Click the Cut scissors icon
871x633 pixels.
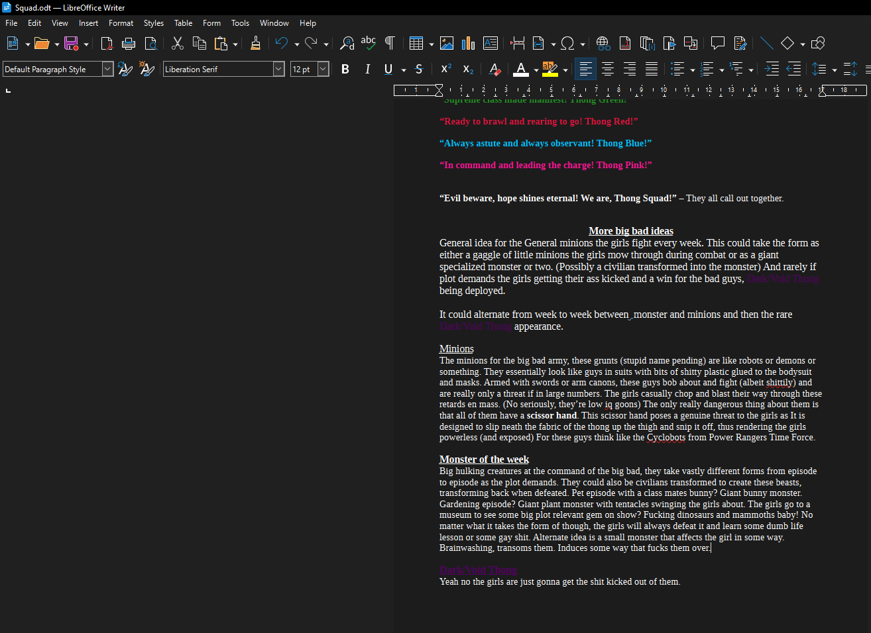click(x=178, y=44)
